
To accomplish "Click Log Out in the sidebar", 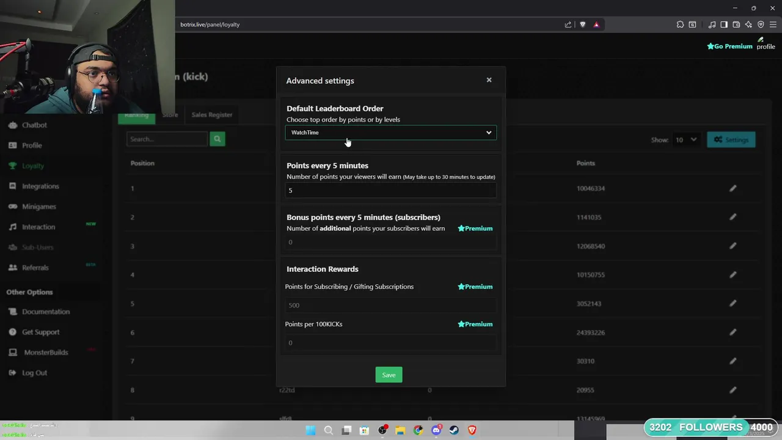I will [x=34, y=373].
